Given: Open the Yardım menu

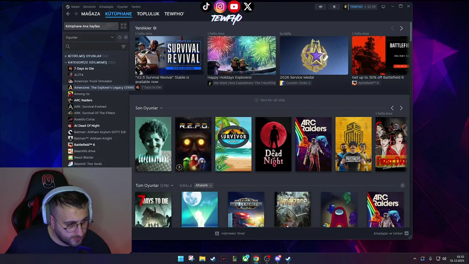Looking at the screenshot, I should pos(136,7).
